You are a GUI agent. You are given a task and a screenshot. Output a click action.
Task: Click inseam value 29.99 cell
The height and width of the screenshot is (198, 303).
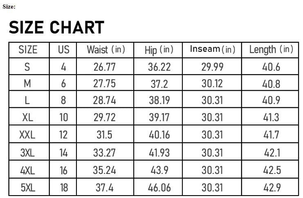pyautogui.click(x=212, y=67)
